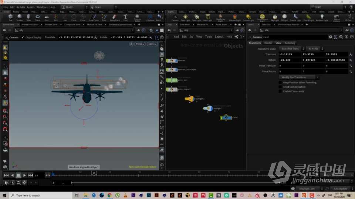
Task: Click the parameter search magnifier icon
Action: click(341, 37)
